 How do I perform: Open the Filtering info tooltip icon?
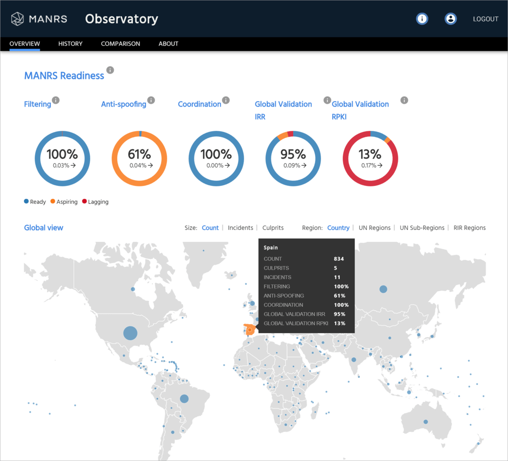56,100
